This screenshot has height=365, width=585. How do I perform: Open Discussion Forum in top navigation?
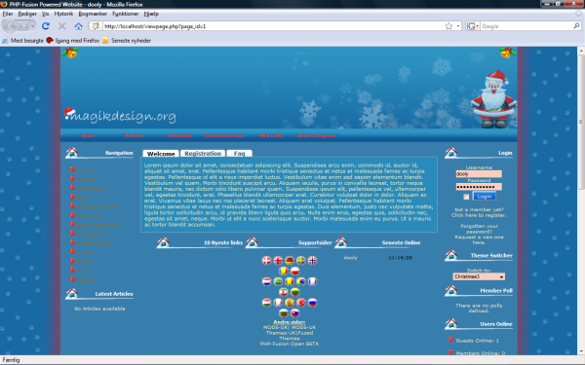tap(224, 136)
